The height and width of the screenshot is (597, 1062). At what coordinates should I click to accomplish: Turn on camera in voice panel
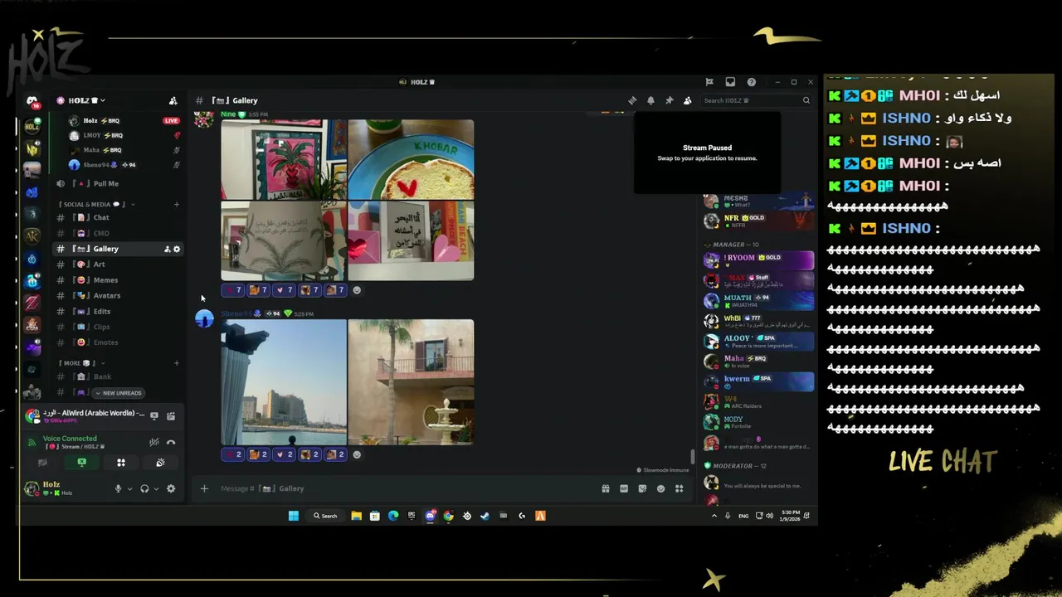point(42,463)
